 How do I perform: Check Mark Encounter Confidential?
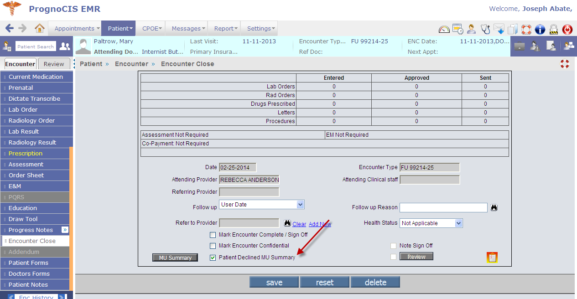tap(213, 246)
